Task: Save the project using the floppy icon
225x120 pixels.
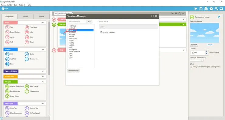Action: click(x=201, y=9)
